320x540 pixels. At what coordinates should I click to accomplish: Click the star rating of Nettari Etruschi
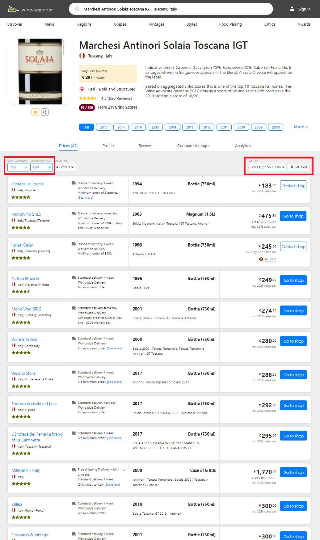21,291
